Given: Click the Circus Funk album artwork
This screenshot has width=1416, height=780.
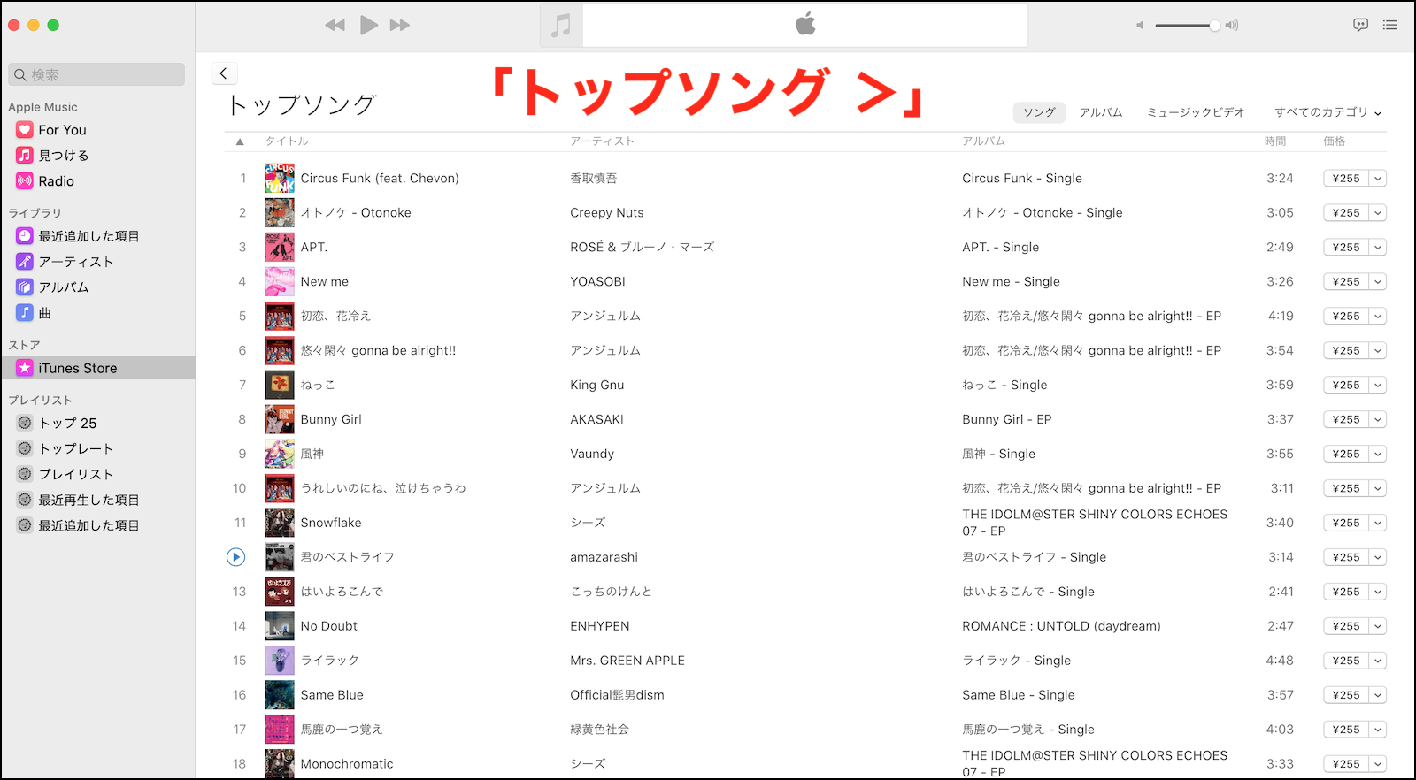Looking at the screenshot, I should [x=280, y=179].
